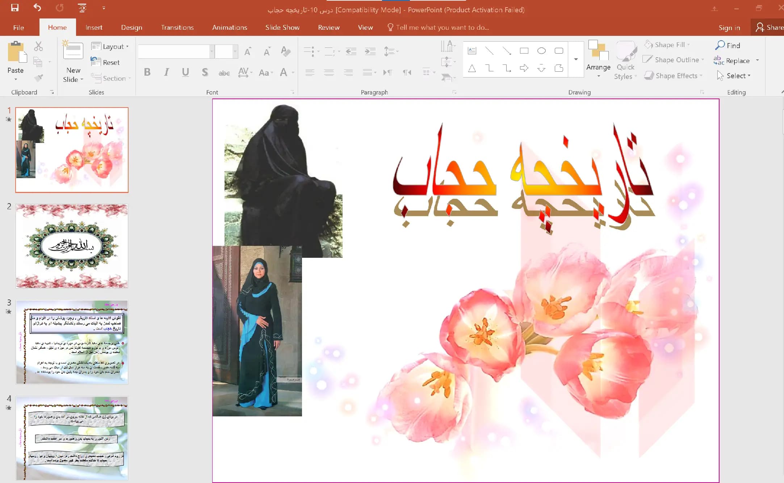Open the Insert ribbon tab
Viewport: 784px width, 483px height.
click(94, 28)
